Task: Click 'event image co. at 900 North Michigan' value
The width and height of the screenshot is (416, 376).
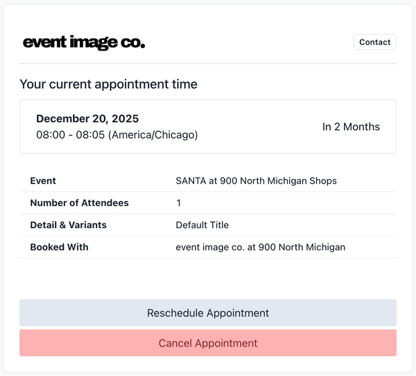Action: pyautogui.click(x=260, y=247)
